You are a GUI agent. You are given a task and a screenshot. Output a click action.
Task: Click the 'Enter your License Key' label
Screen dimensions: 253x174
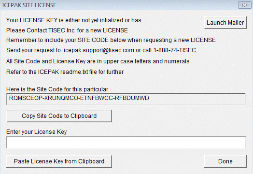tap(37, 132)
